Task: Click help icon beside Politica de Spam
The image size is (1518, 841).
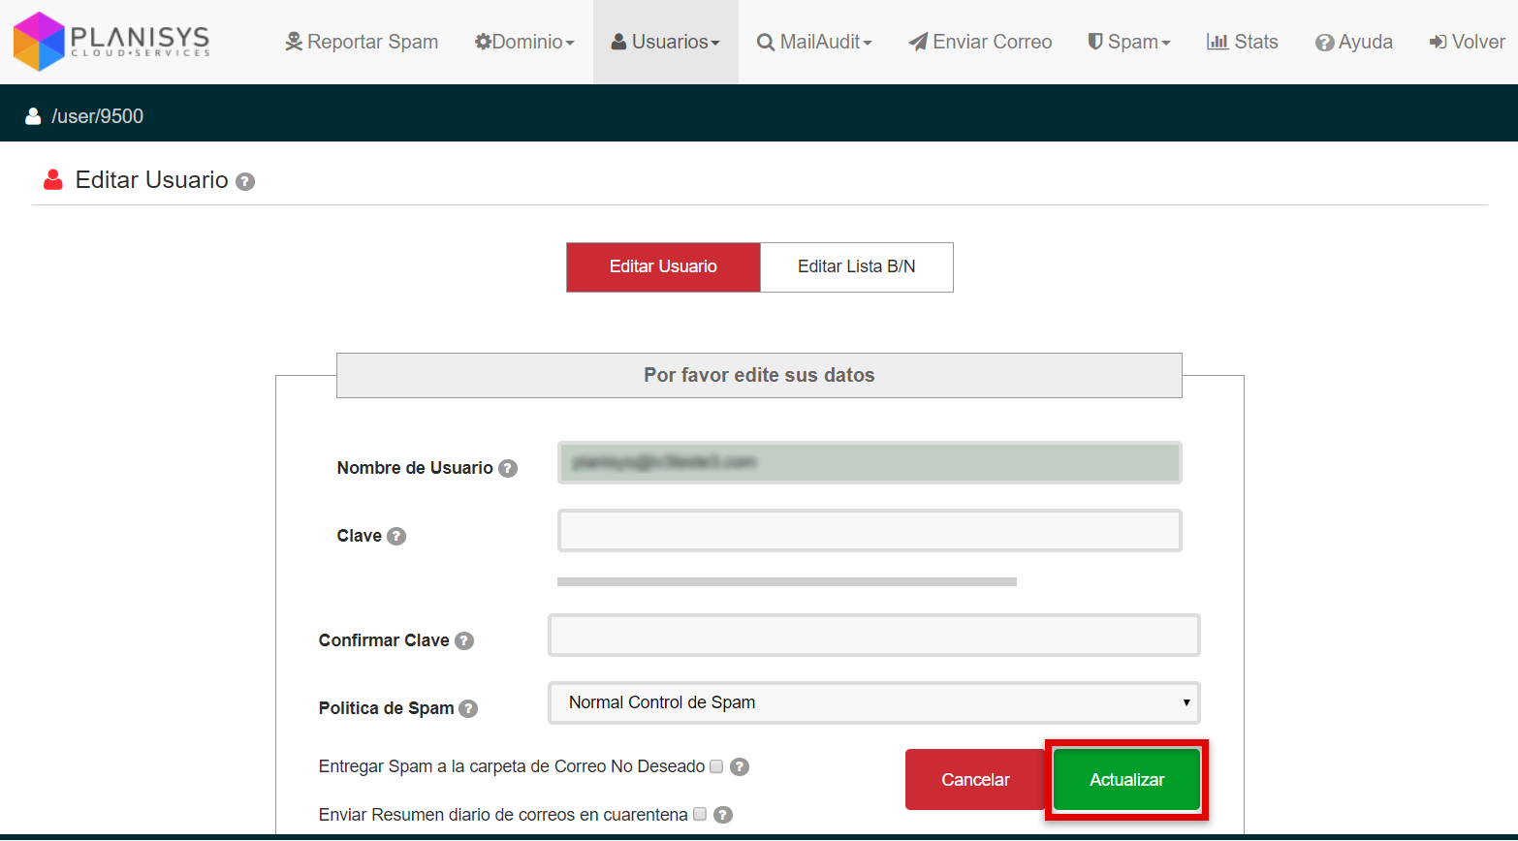Action: (468, 708)
